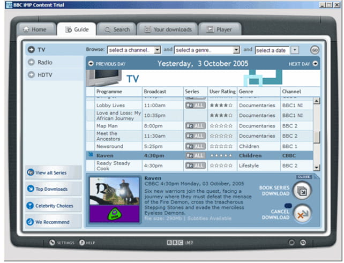
Task: Switch to the Player tab
Action: point(220,29)
